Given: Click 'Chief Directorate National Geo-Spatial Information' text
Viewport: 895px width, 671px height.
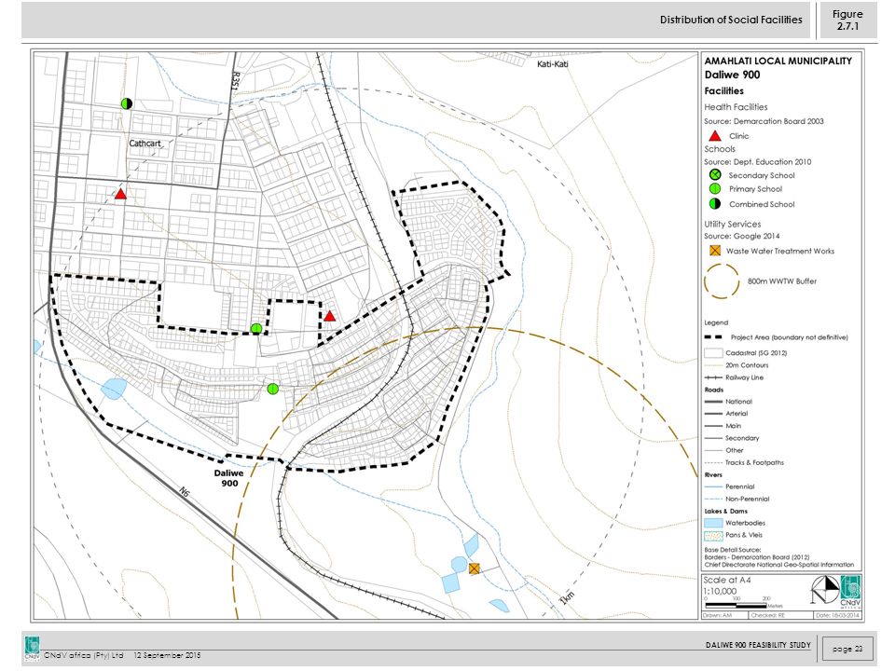Looking at the screenshot, I should pyautogui.click(x=779, y=565).
